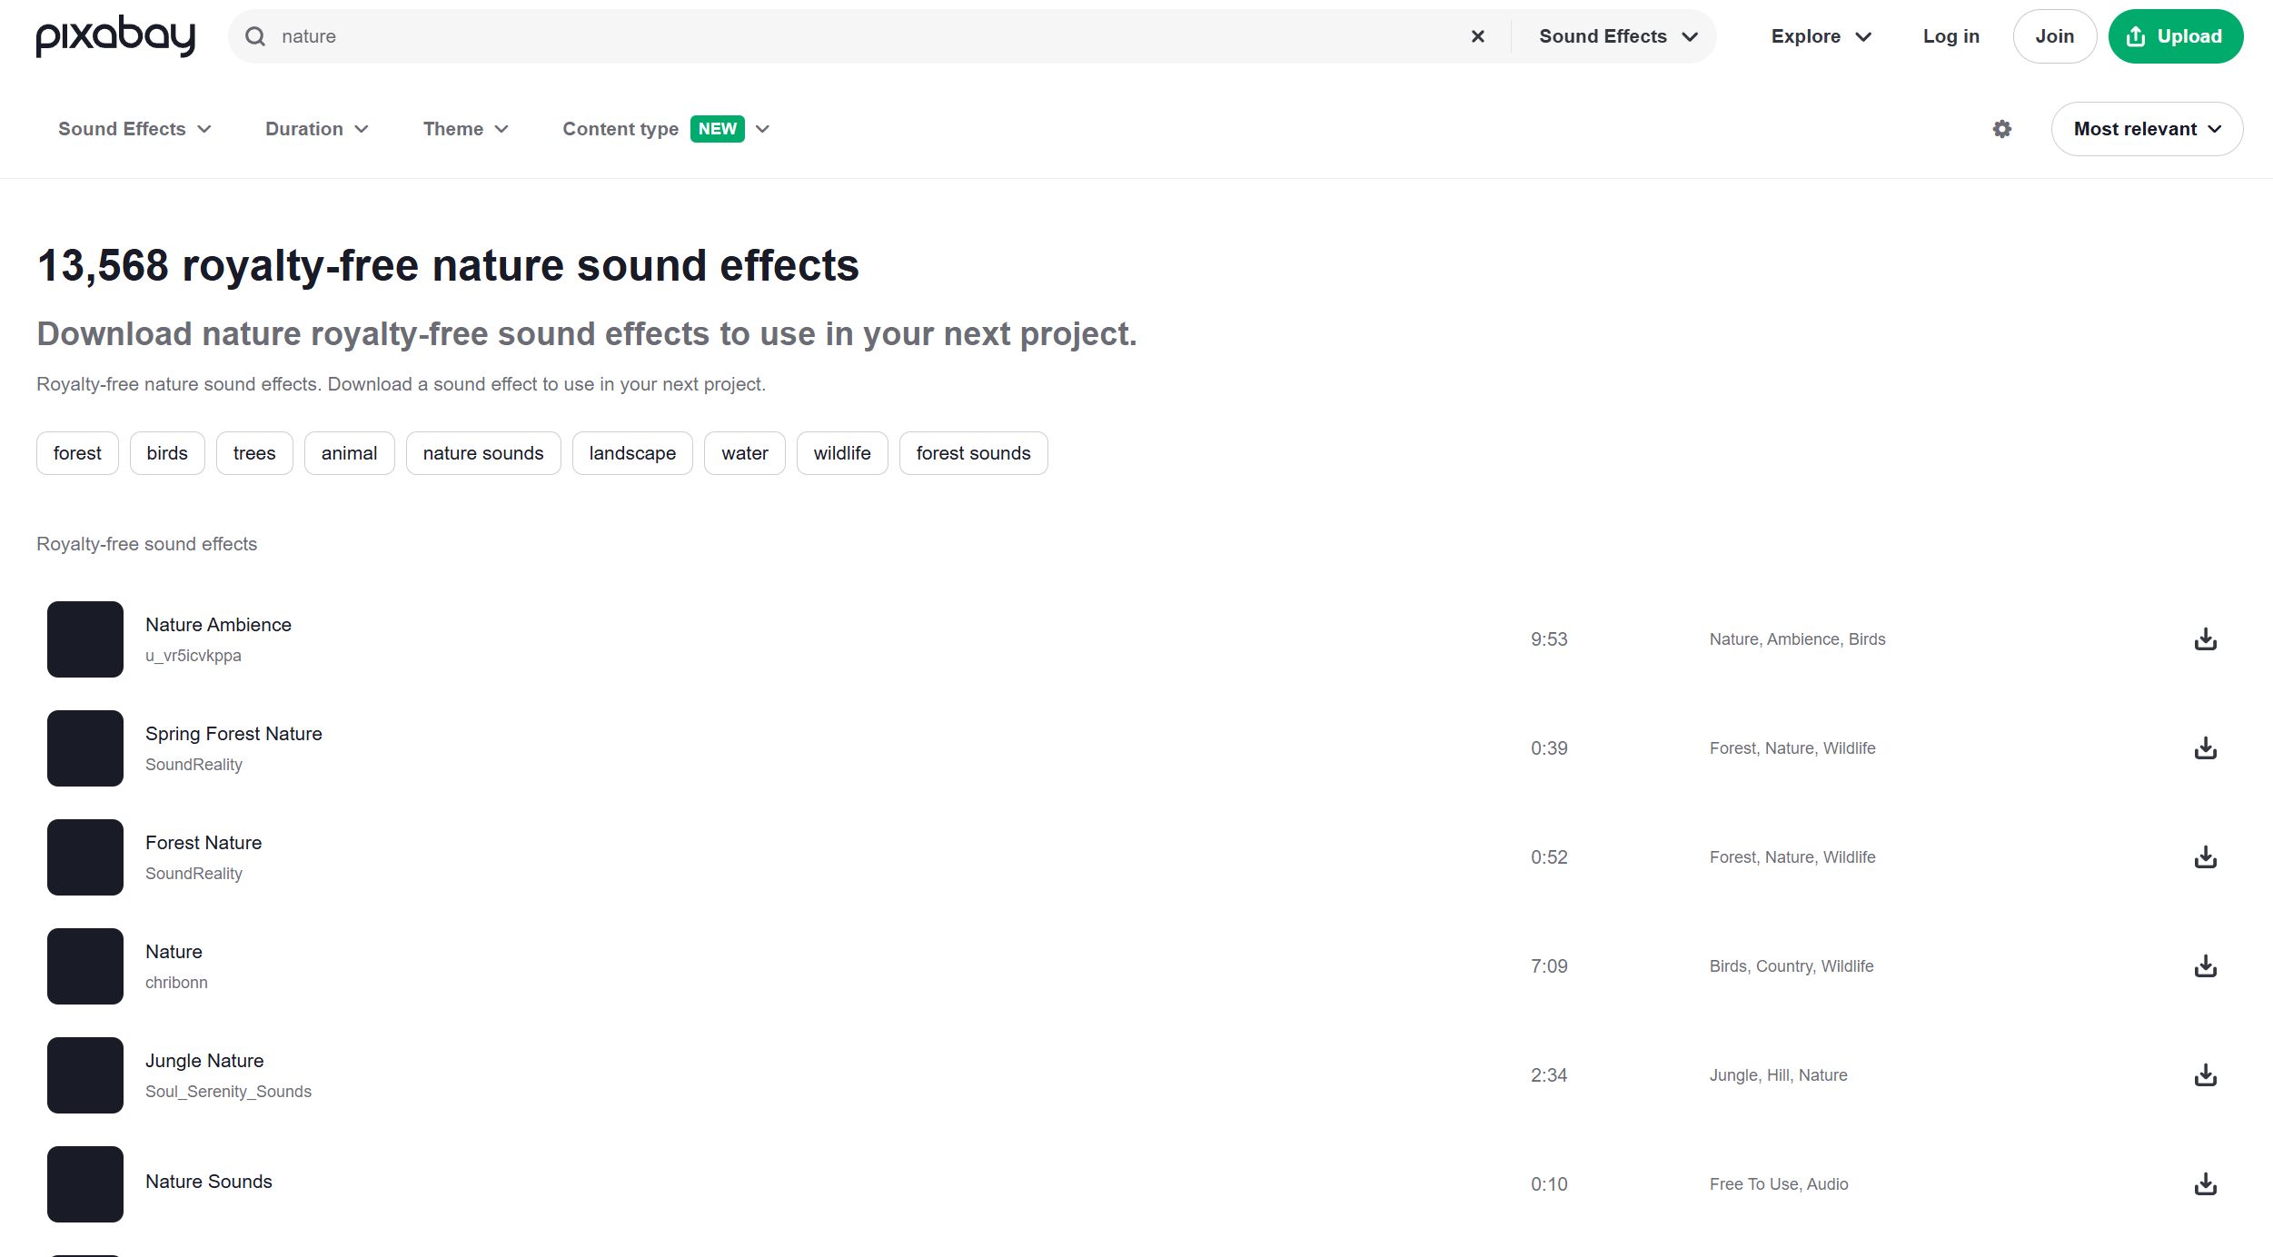Expand the Duration filter
This screenshot has width=2273, height=1257.
pos(316,129)
